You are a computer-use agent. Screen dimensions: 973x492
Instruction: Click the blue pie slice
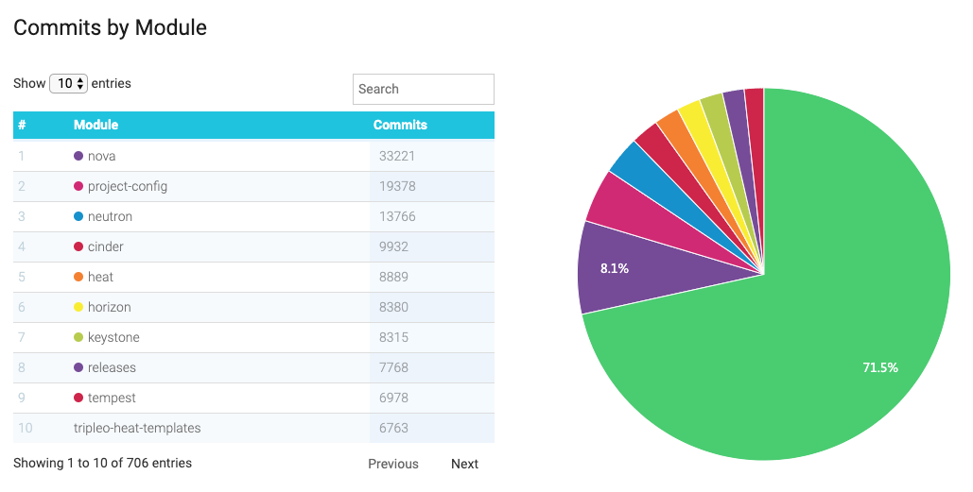tap(656, 179)
